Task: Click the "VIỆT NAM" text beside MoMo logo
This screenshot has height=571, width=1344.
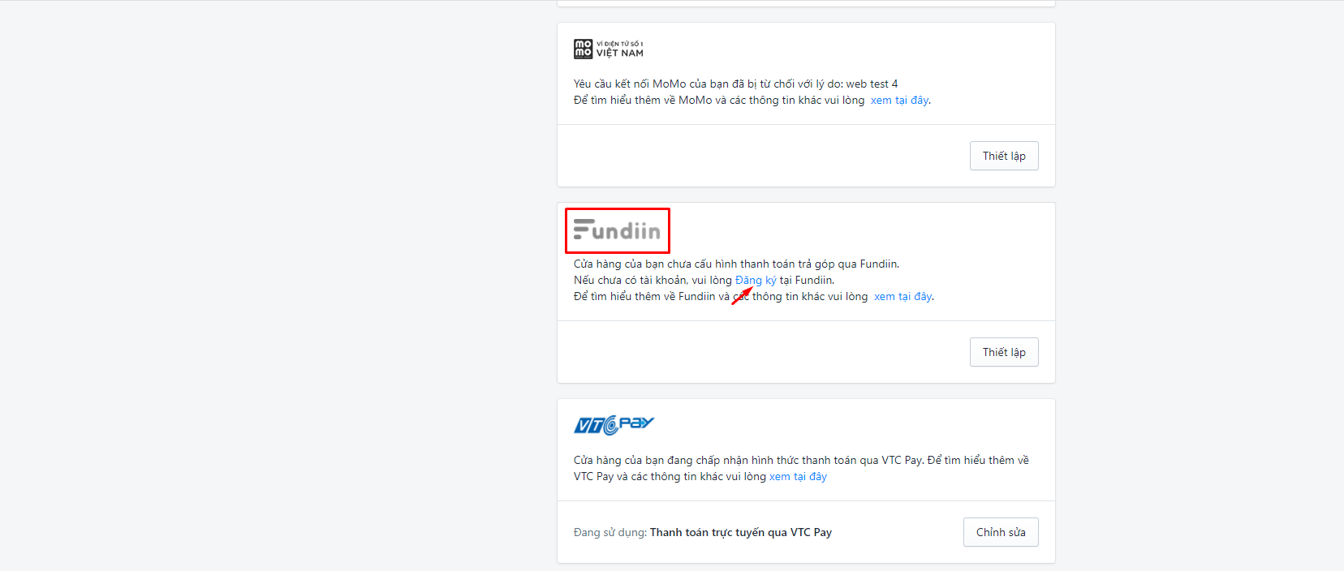Action: (x=620, y=54)
